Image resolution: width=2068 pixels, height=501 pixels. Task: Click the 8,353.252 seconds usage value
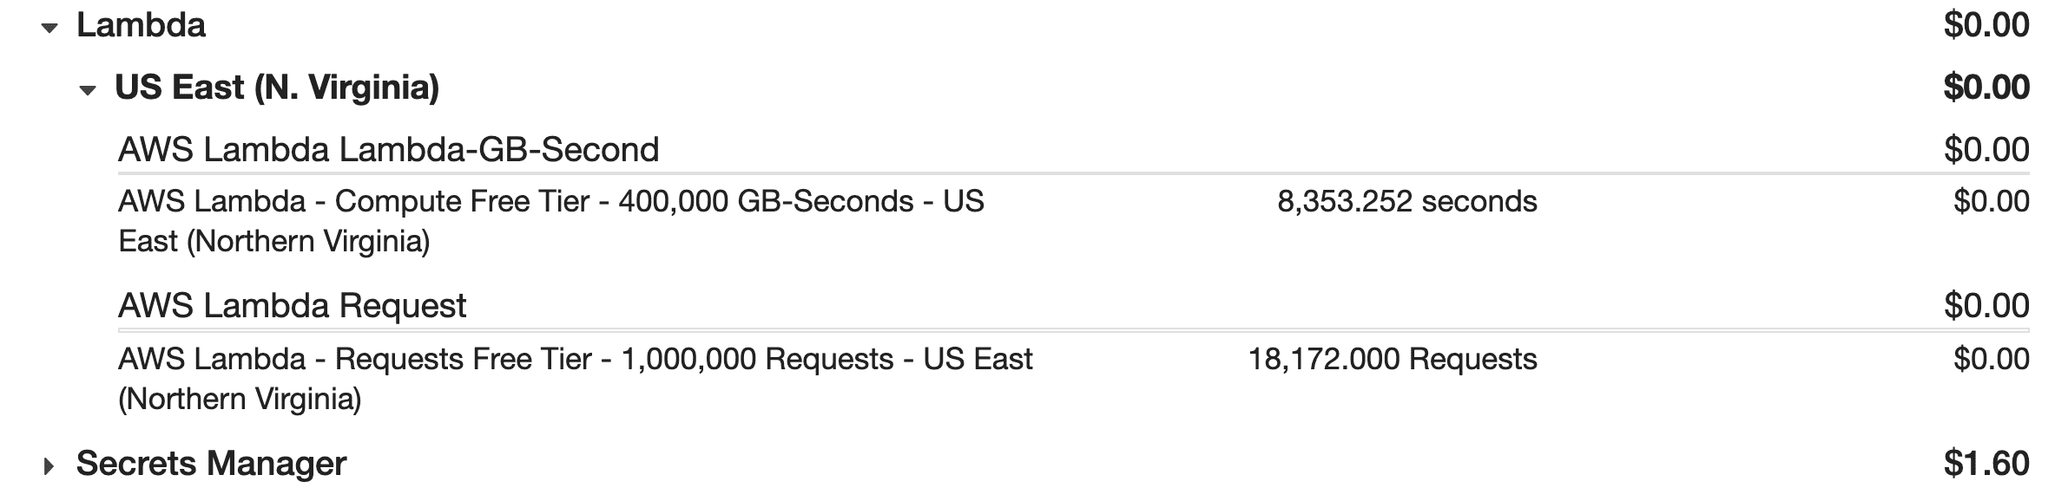[1406, 202]
